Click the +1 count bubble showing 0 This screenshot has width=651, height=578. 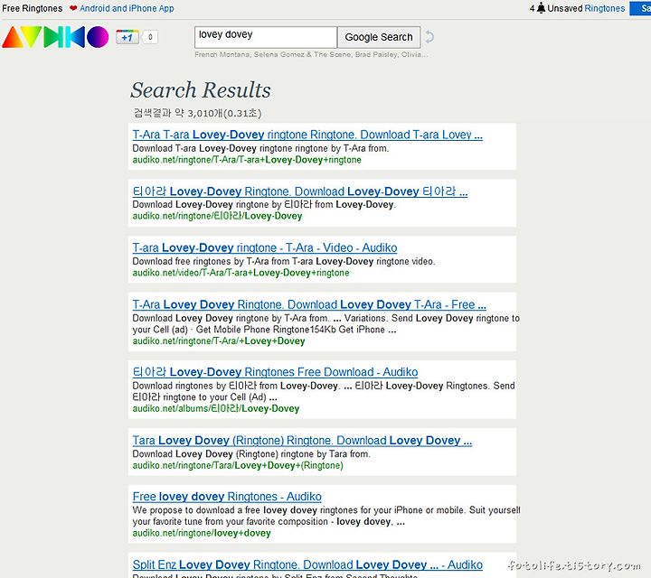coord(150,37)
